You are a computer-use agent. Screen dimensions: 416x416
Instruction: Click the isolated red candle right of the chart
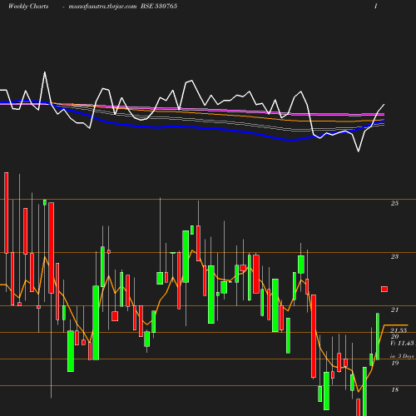click(x=384, y=290)
